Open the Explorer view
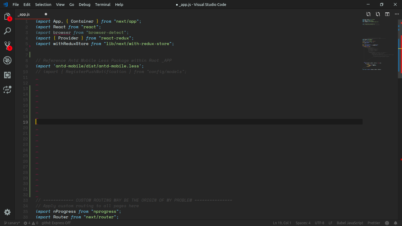Screen dimensions: 402x226 pyautogui.click(x=8, y=17)
